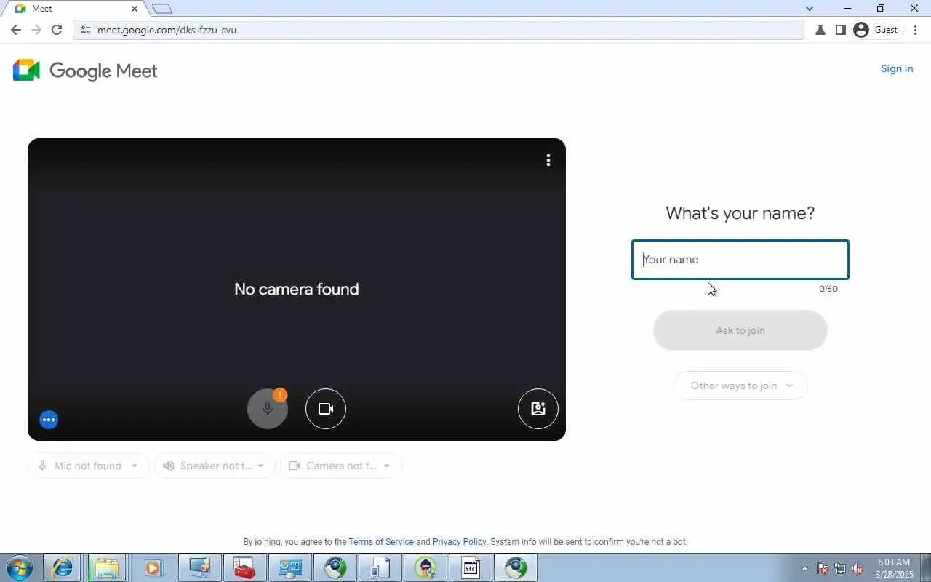The image size is (931, 582).
Task: Click the browser forward arrow
Action: pyautogui.click(x=36, y=30)
